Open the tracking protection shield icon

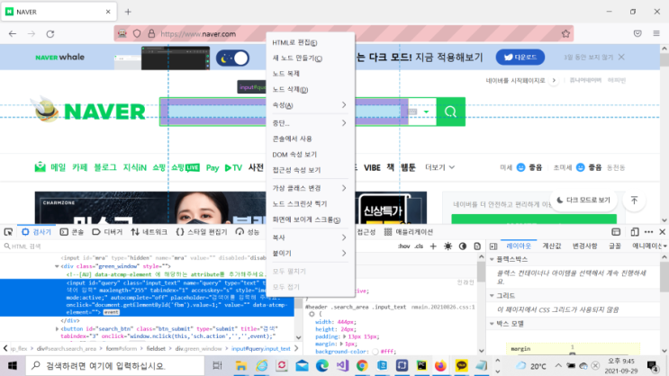pyautogui.click(x=137, y=33)
